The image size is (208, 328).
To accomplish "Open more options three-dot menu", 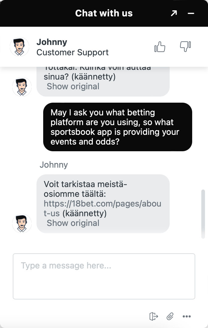I will click(186, 316).
